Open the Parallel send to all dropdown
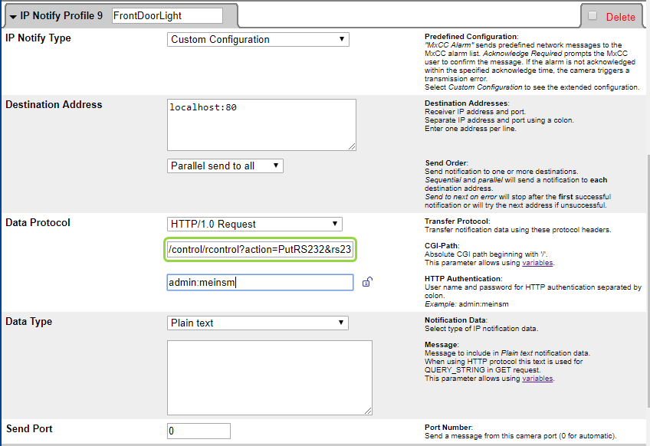Viewport: 650px width, 446px height. (225, 166)
